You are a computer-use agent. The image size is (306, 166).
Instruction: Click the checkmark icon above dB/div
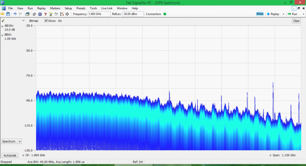point(3,21)
